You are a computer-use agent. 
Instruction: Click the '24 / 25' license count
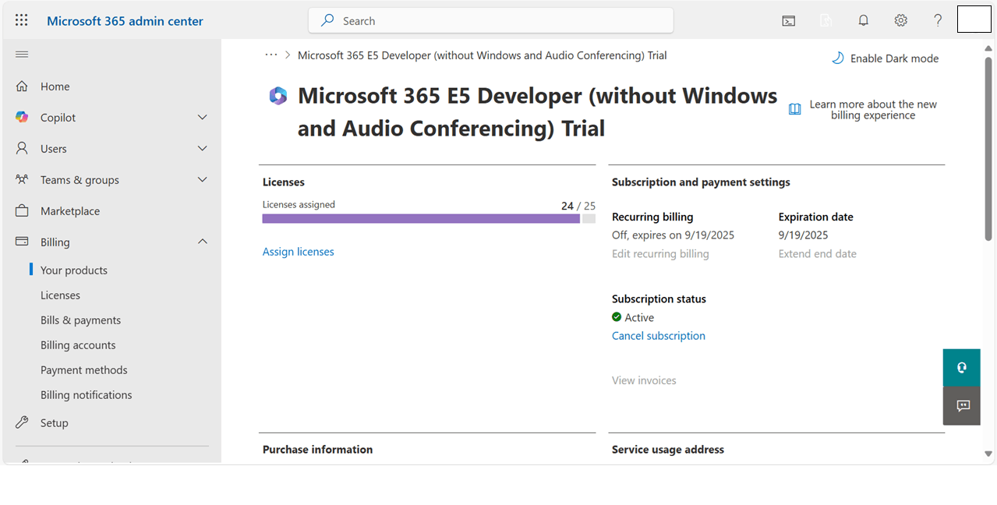click(578, 206)
